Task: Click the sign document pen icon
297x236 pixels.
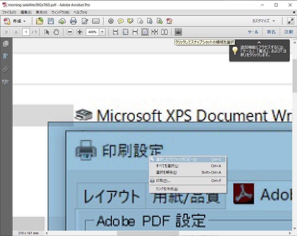Action: click(x=85, y=21)
